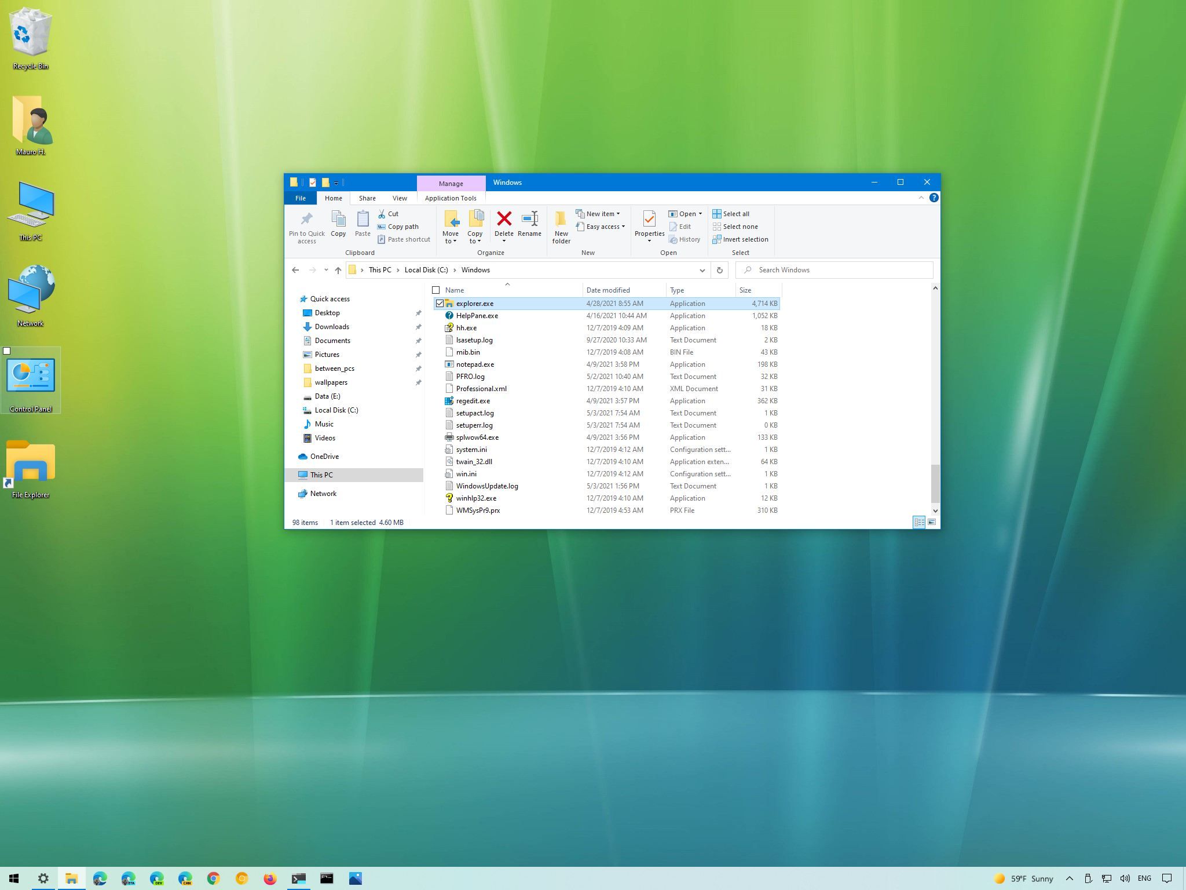
Task: Switch to the Share ribbon tab
Action: (x=367, y=198)
